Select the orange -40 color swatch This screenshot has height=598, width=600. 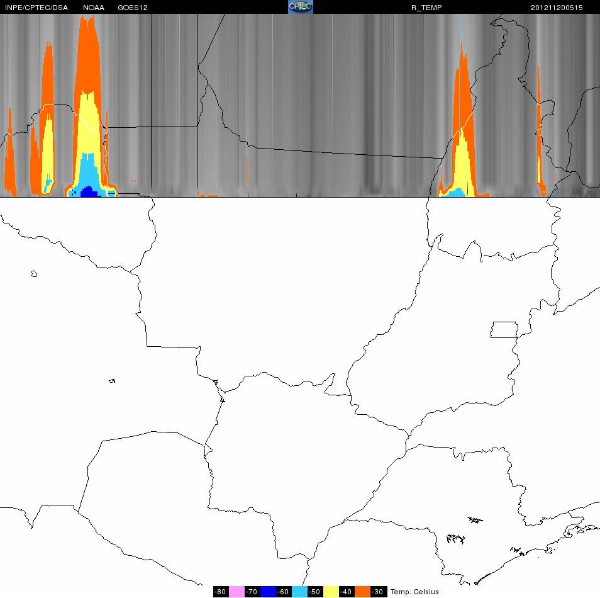point(362,592)
